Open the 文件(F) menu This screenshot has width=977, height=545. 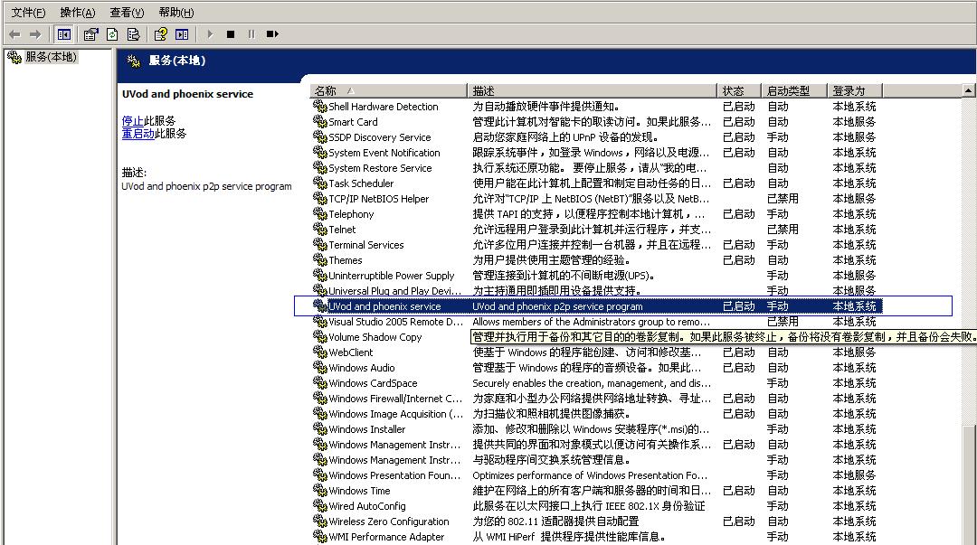(x=29, y=13)
